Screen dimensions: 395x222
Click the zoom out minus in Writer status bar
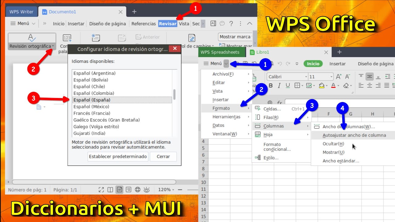click(180, 190)
